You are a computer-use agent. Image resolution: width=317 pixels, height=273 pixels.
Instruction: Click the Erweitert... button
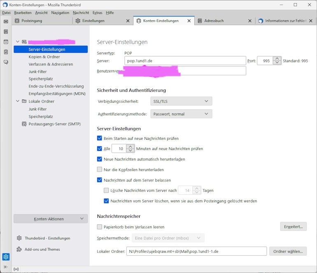[293, 227]
